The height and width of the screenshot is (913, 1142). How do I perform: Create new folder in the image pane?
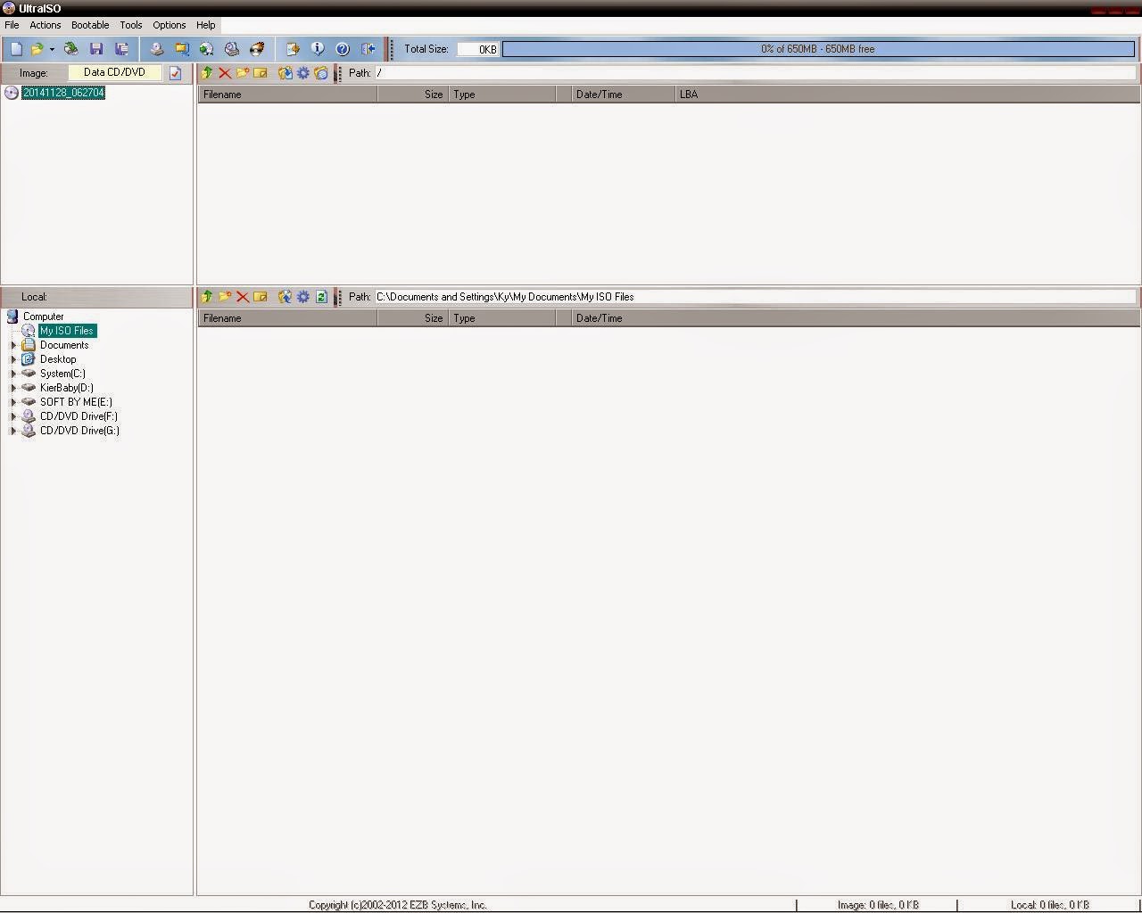pyautogui.click(x=243, y=73)
